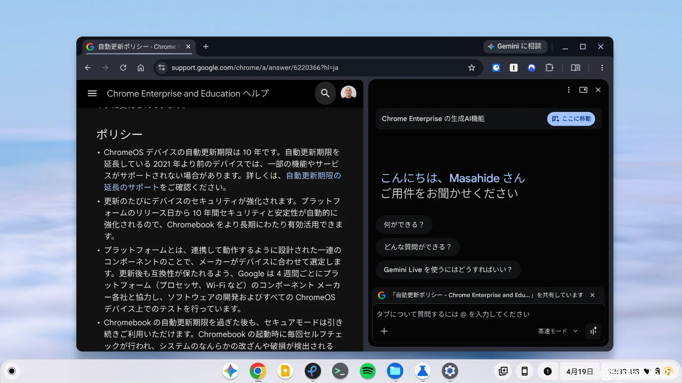Expand the 高速モード model dropdown

558,331
